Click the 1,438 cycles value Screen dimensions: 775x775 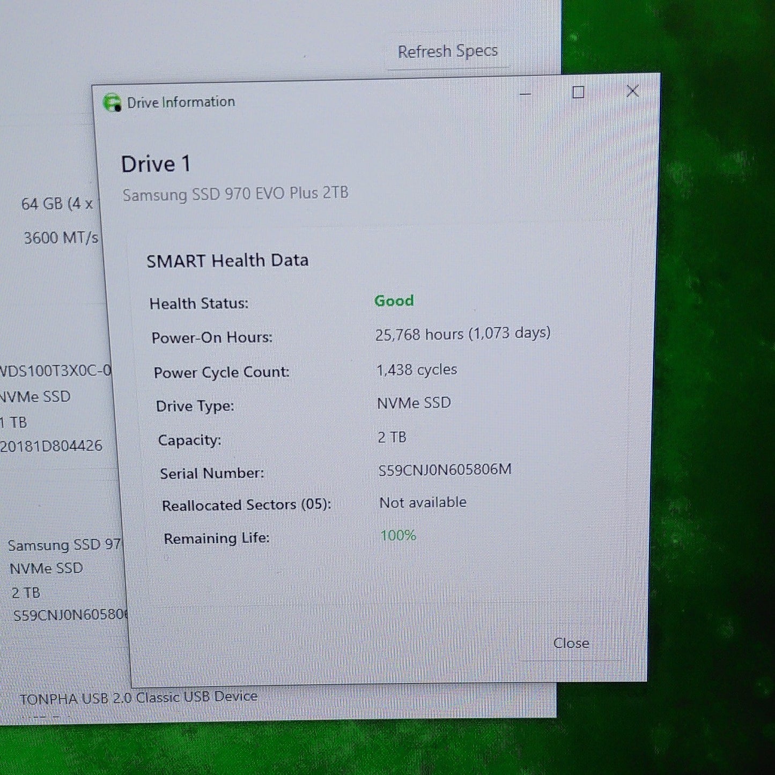(x=417, y=370)
